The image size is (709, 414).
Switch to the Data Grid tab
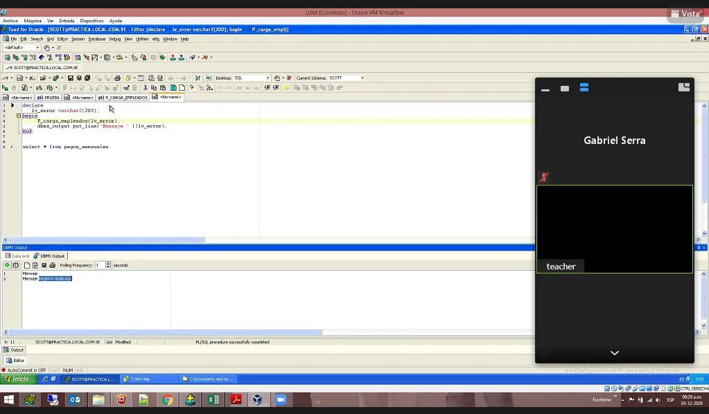[x=17, y=256]
